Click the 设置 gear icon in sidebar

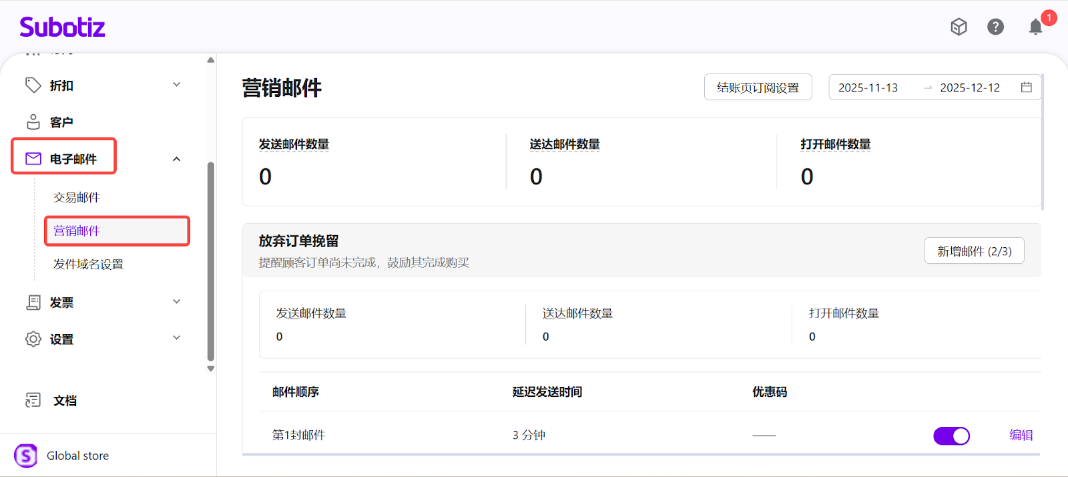[x=33, y=339]
